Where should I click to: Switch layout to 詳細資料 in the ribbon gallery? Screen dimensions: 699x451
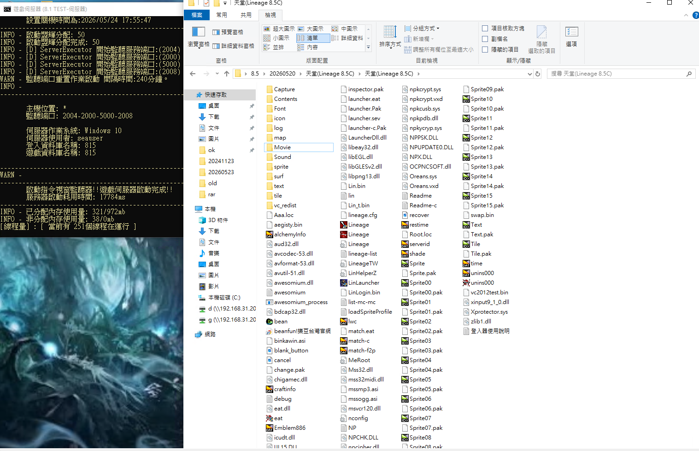347,38
